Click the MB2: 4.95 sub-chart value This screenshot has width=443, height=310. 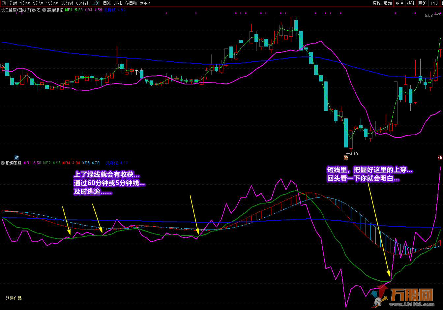coord(52,163)
